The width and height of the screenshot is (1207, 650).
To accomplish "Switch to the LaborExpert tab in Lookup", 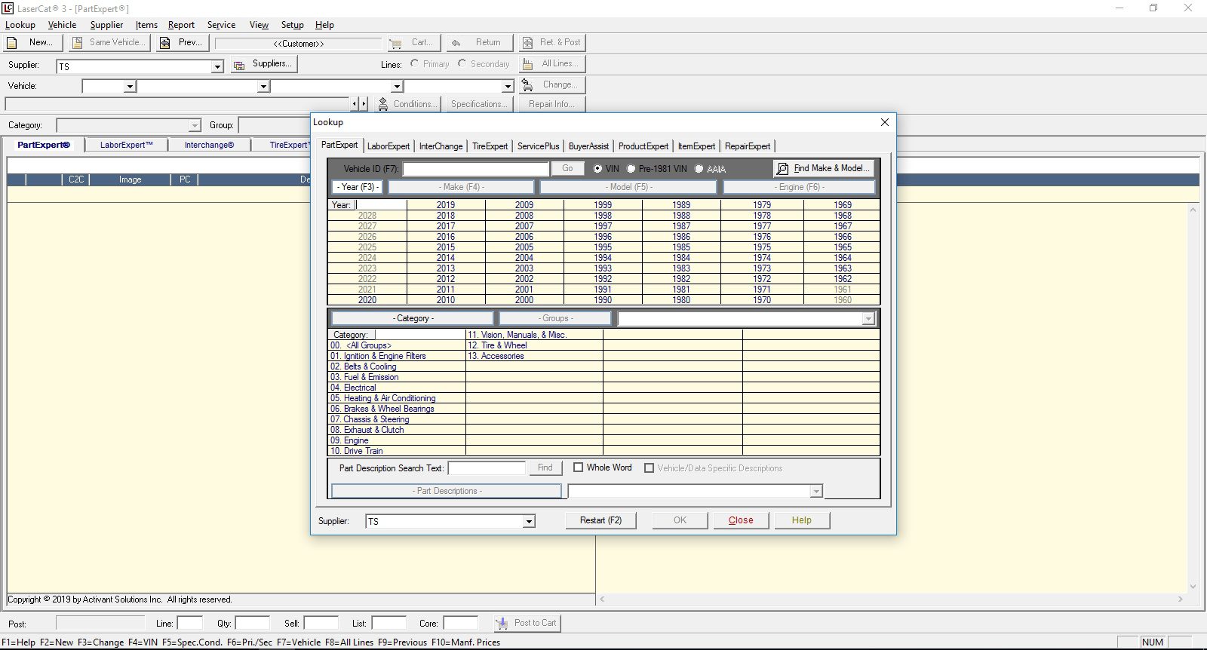I will pos(389,146).
